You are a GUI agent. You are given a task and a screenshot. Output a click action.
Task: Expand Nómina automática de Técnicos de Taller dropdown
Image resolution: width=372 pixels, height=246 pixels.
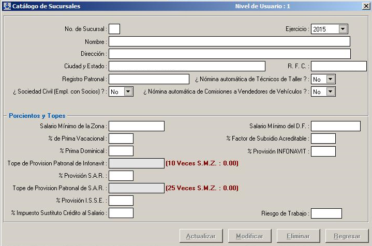point(331,79)
